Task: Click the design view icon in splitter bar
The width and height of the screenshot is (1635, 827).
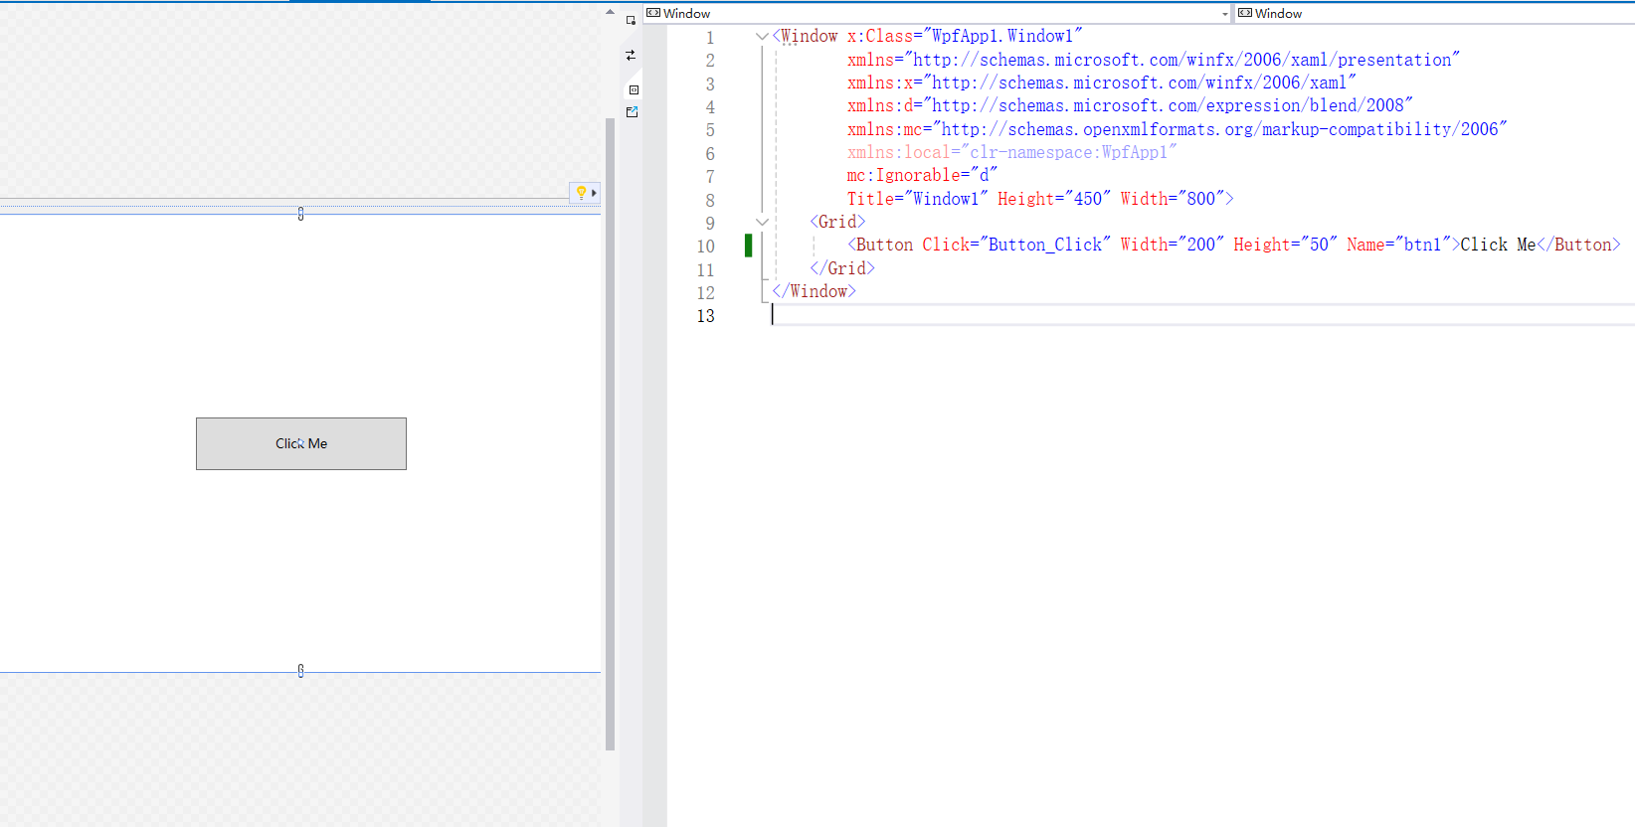Action: click(x=631, y=20)
